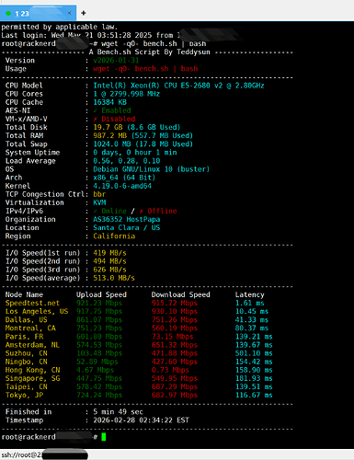Click 'Suzhou, CN' node name

pos(27,353)
